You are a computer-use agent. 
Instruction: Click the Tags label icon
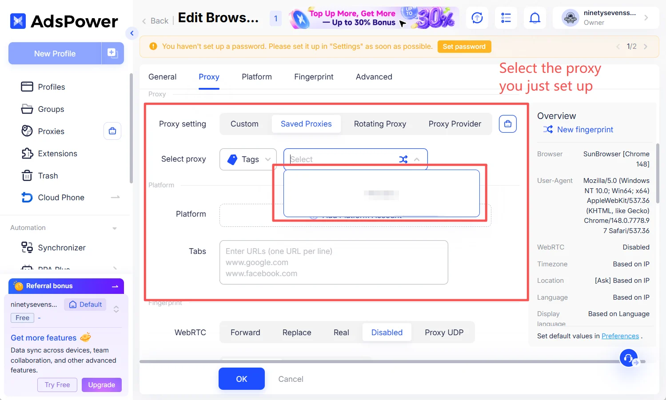tap(232, 159)
